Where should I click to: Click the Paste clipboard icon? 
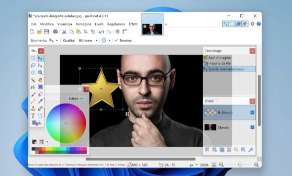tap(79, 32)
